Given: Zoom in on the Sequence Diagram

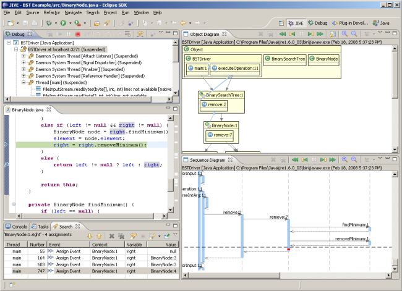Looking at the screenshot, I should (344, 160).
